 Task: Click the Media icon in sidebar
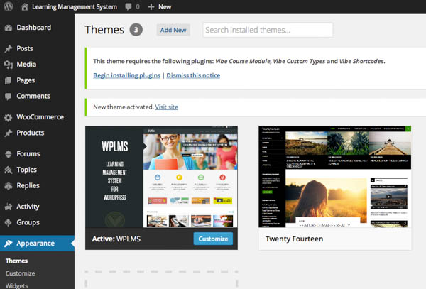pyautogui.click(x=8, y=65)
